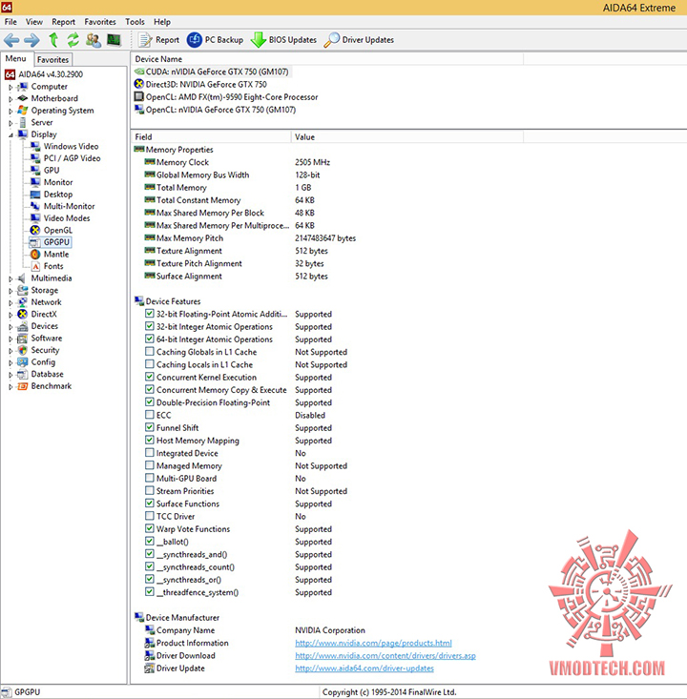Screen dimensions: 687x699
Task: Open the system monitor graph icon
Action: [x=114, y=40]
